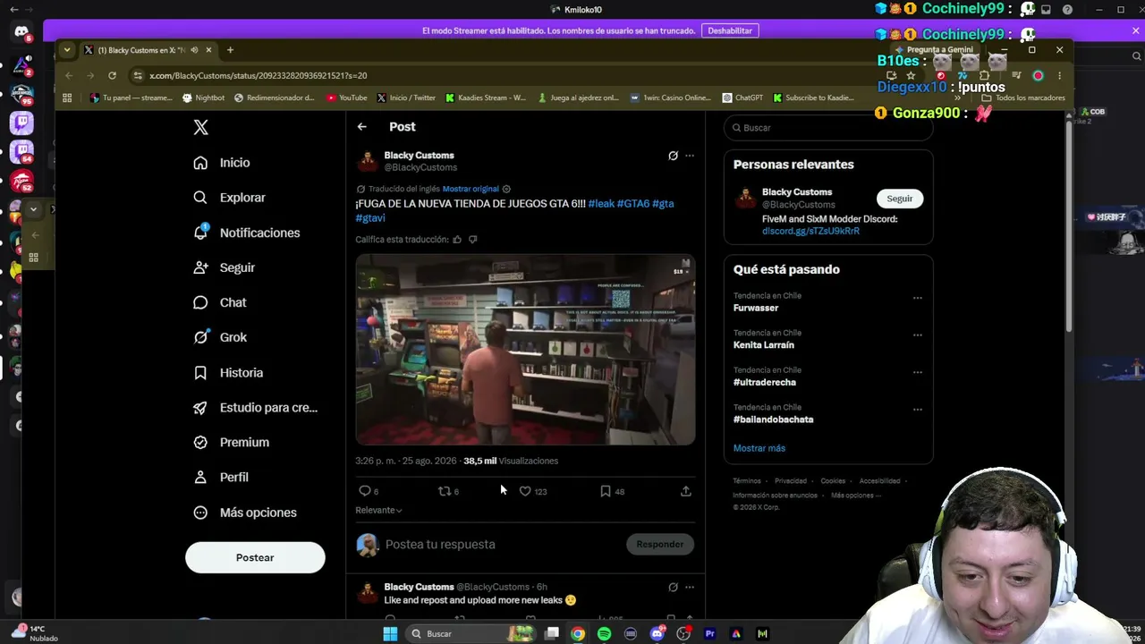Image resolution: width=1145 pixels, height=644 pixels.
Task: Open Chat in the X sidebar
Action: tap(220, 302)
